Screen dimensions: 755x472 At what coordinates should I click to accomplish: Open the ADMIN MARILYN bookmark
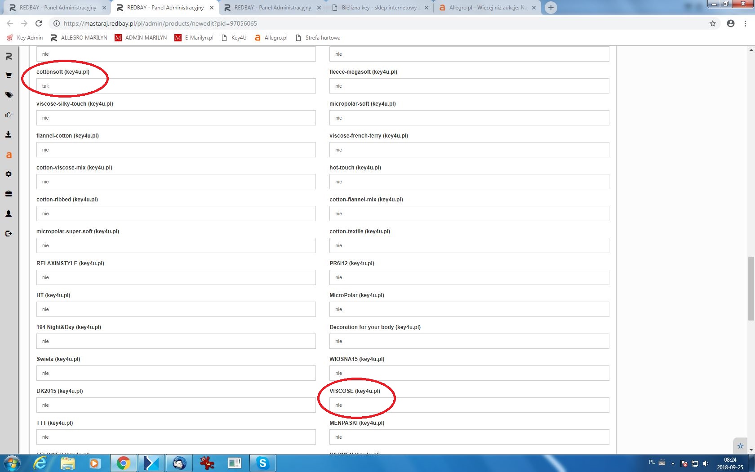point(141,38)
